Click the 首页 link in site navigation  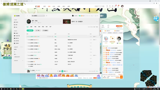44,6
